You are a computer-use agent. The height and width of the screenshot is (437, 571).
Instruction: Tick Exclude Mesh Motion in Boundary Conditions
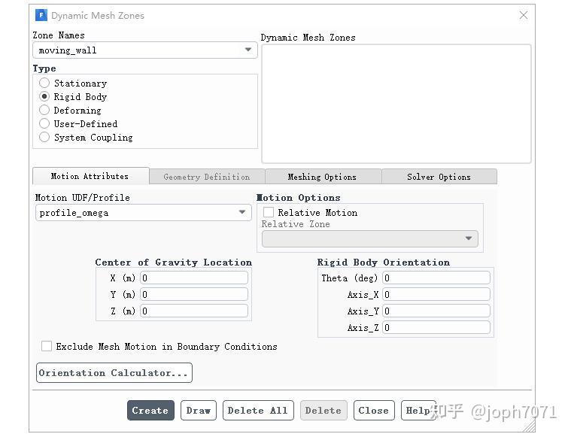pos(47,346)
